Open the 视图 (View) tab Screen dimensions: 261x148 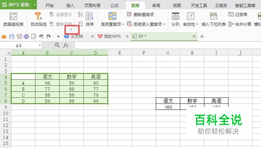(x=177, y=6)
